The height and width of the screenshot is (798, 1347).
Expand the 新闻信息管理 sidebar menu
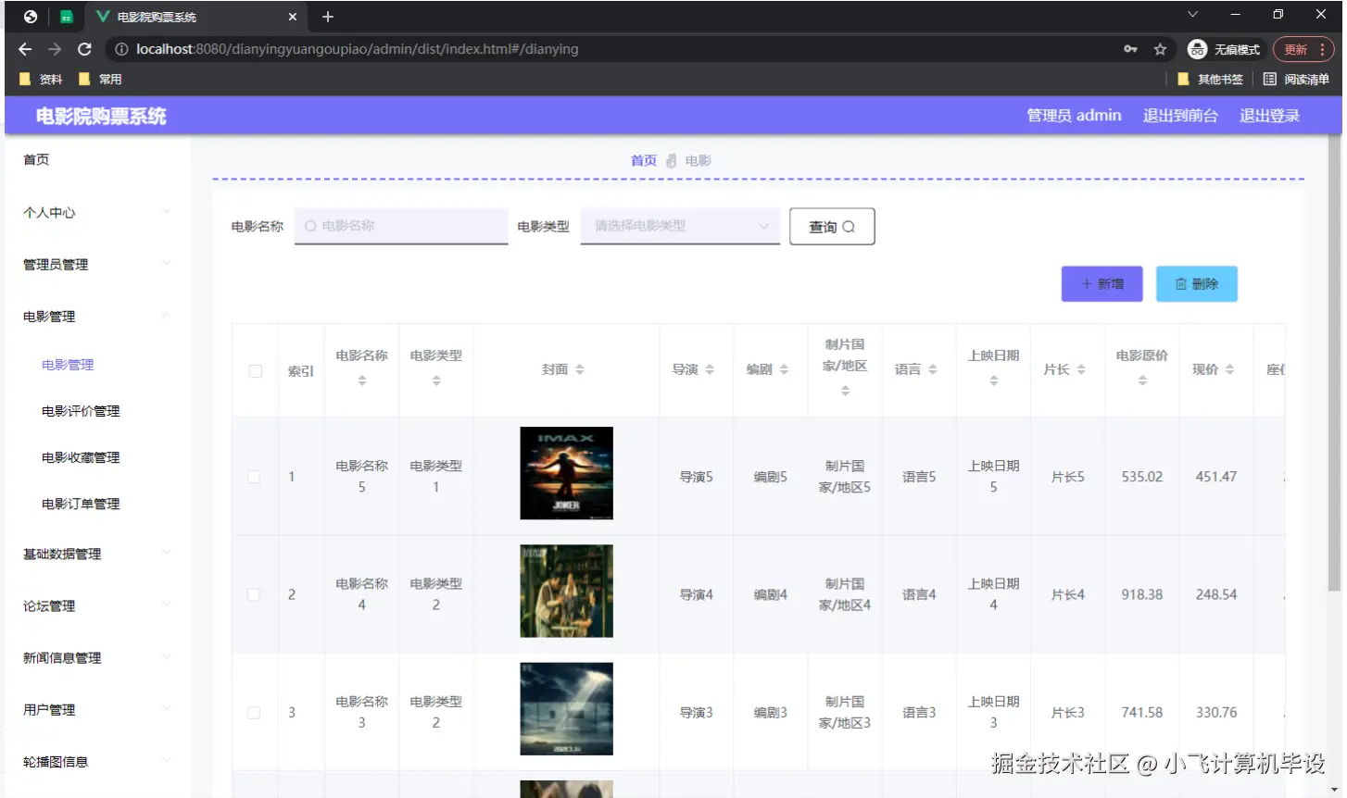click(x=97, y=657)
